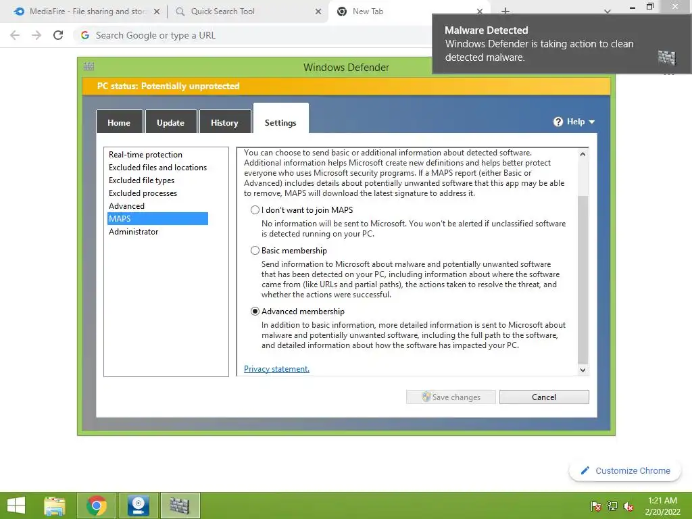The height and width of the screenshot is (519, 692).
Task: Reload the current page
Action: [x=58, y=35]
